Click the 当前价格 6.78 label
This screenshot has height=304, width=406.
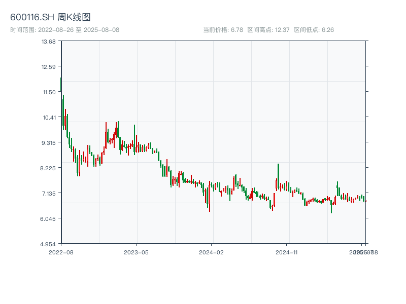click(x=223, y=30)
